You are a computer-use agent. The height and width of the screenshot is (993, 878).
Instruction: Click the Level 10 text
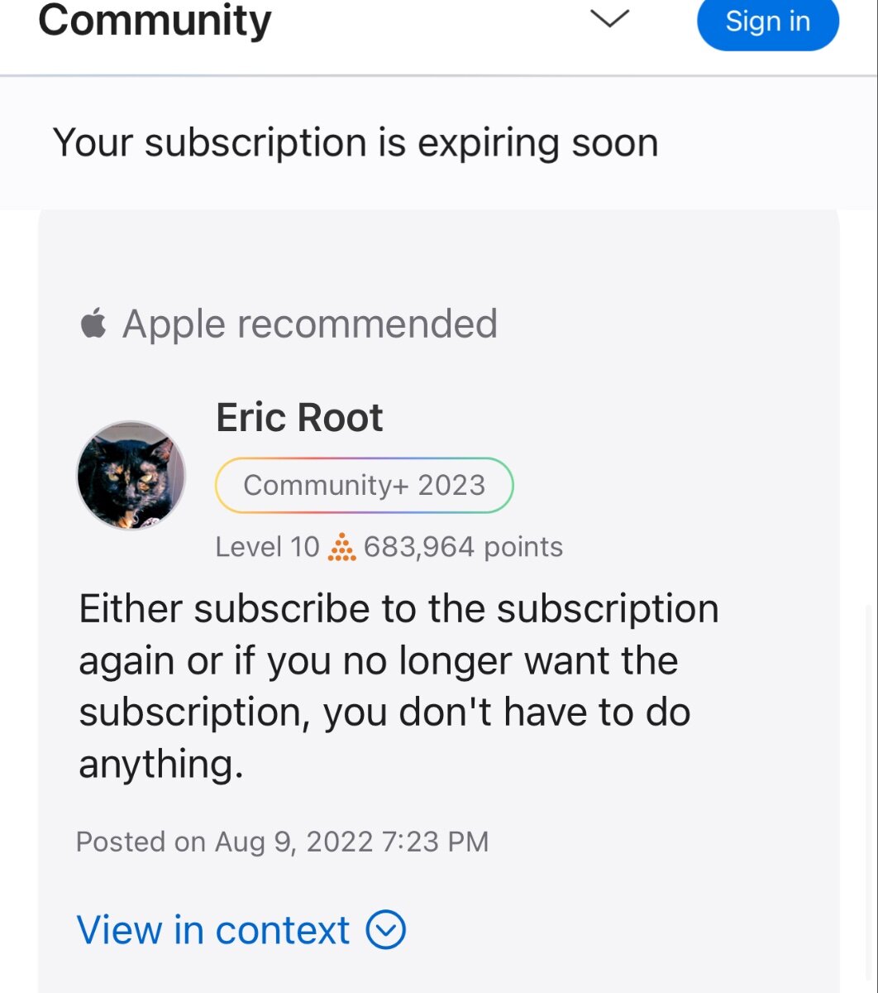pos(267,547)
